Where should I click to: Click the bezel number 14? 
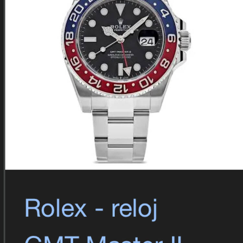point(95,82)
